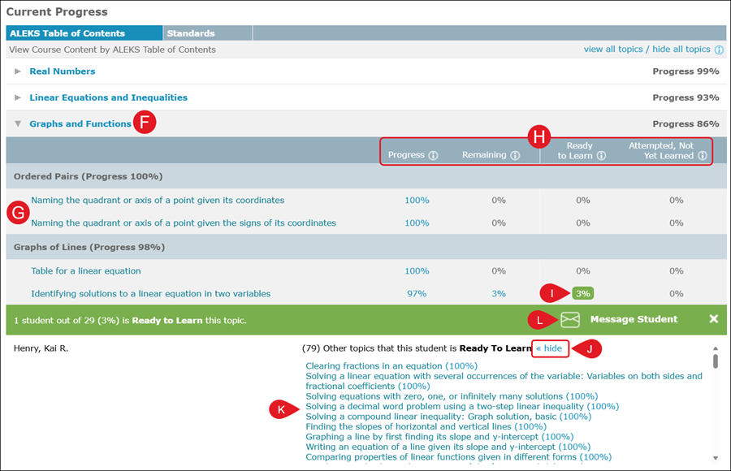
Task: Click info icon next to Remaining column
Action: (515, 156)
